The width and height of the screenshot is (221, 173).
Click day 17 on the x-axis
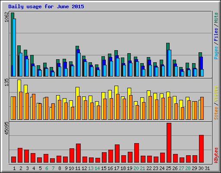[x=117, y=168]
